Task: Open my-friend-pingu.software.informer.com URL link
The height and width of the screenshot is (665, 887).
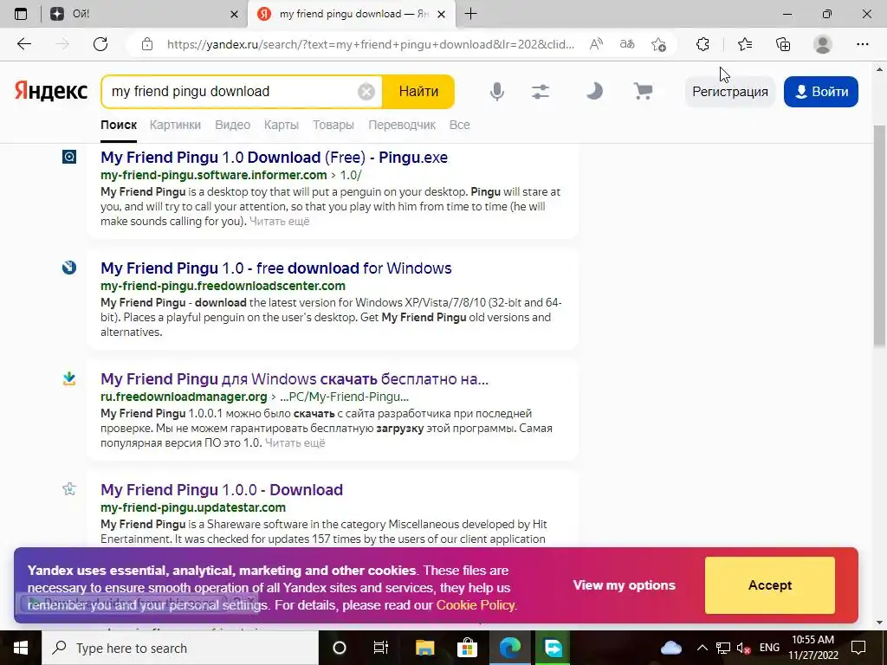Action: point(214,175)
